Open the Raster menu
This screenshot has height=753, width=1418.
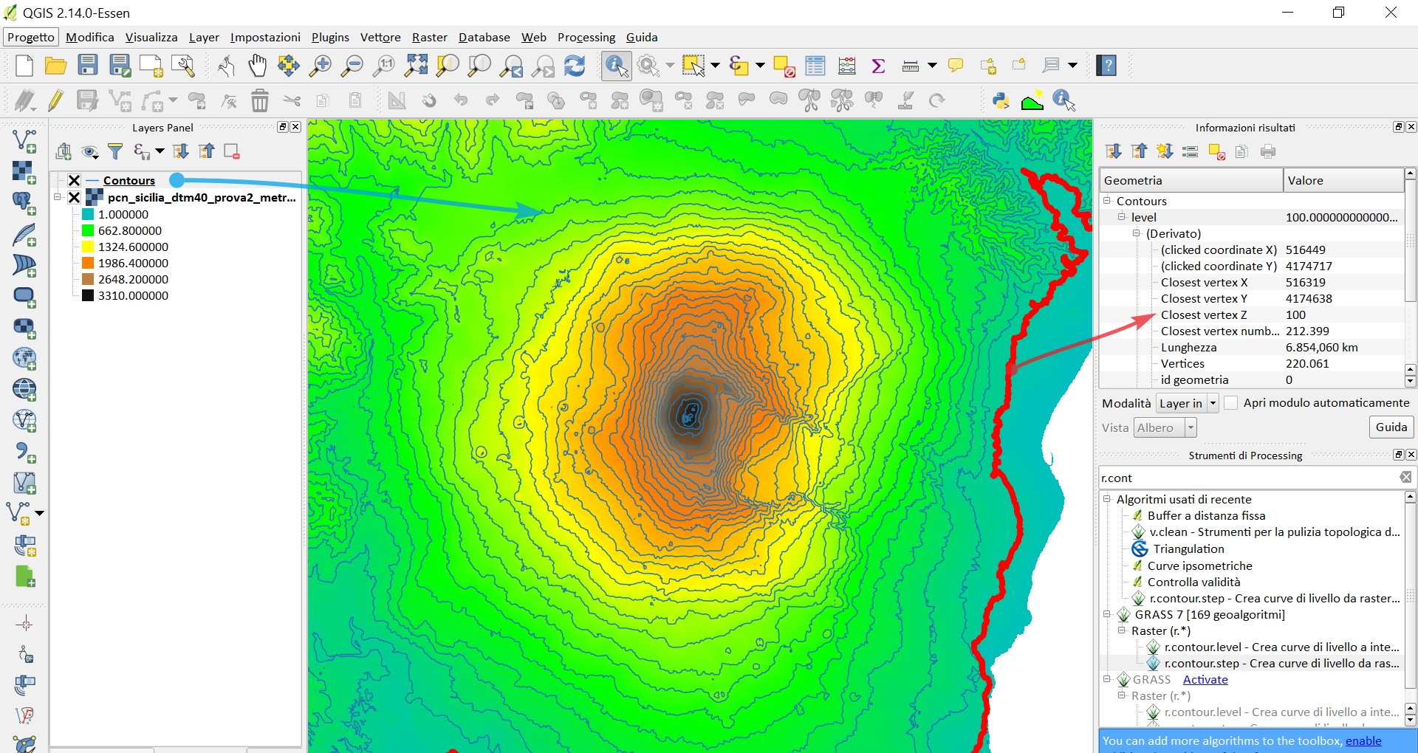point(429,37)
